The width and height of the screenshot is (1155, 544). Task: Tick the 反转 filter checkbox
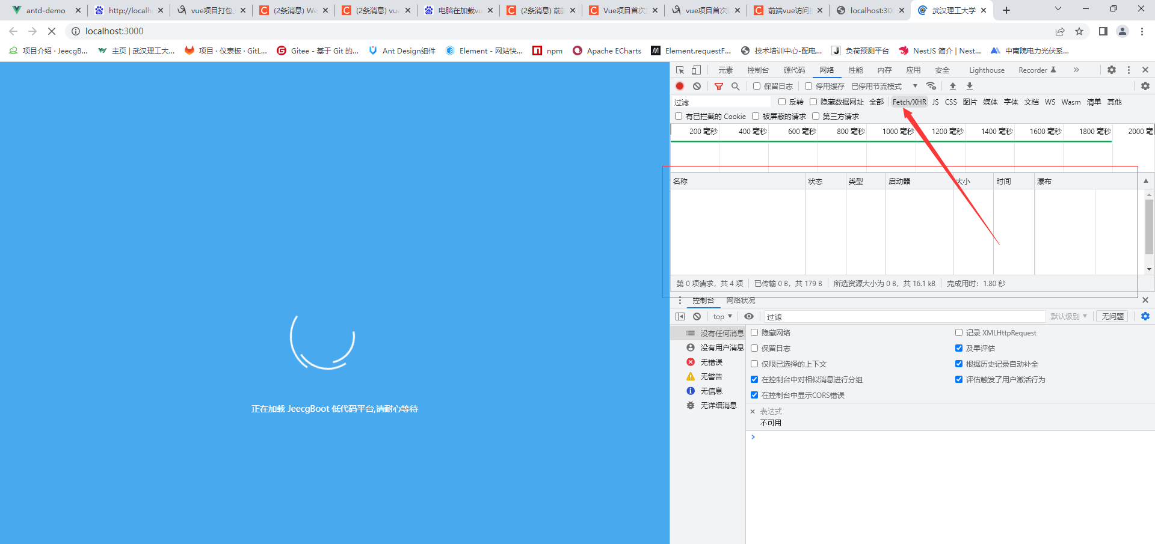(782, 102)
